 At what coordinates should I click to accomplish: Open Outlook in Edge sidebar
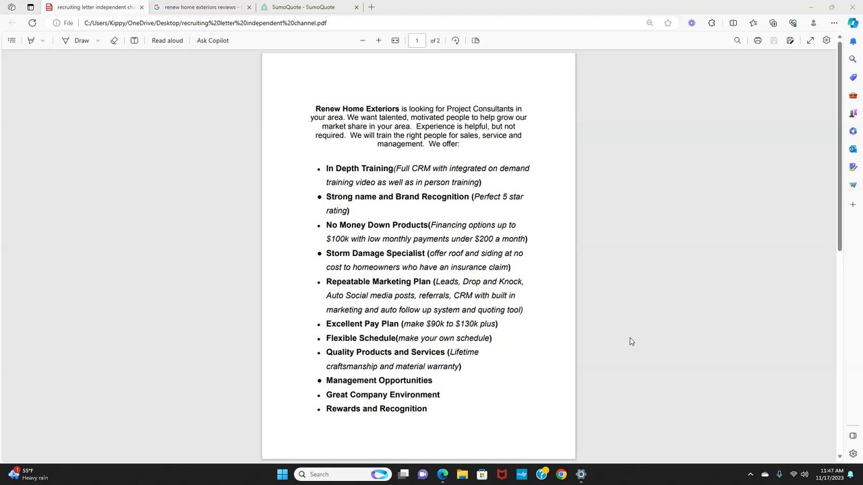(x=853, y=149)
